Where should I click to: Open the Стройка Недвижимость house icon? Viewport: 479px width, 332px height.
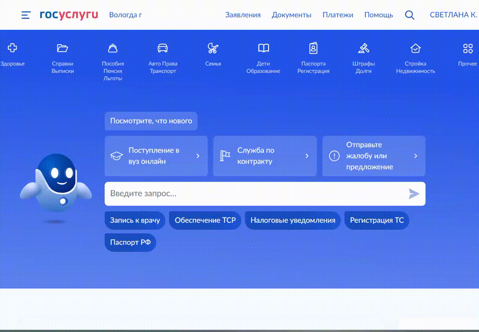pyautogui.click(x=415, y=48)
